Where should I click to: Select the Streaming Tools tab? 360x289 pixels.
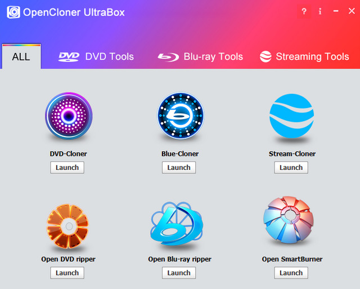[304, 56]
